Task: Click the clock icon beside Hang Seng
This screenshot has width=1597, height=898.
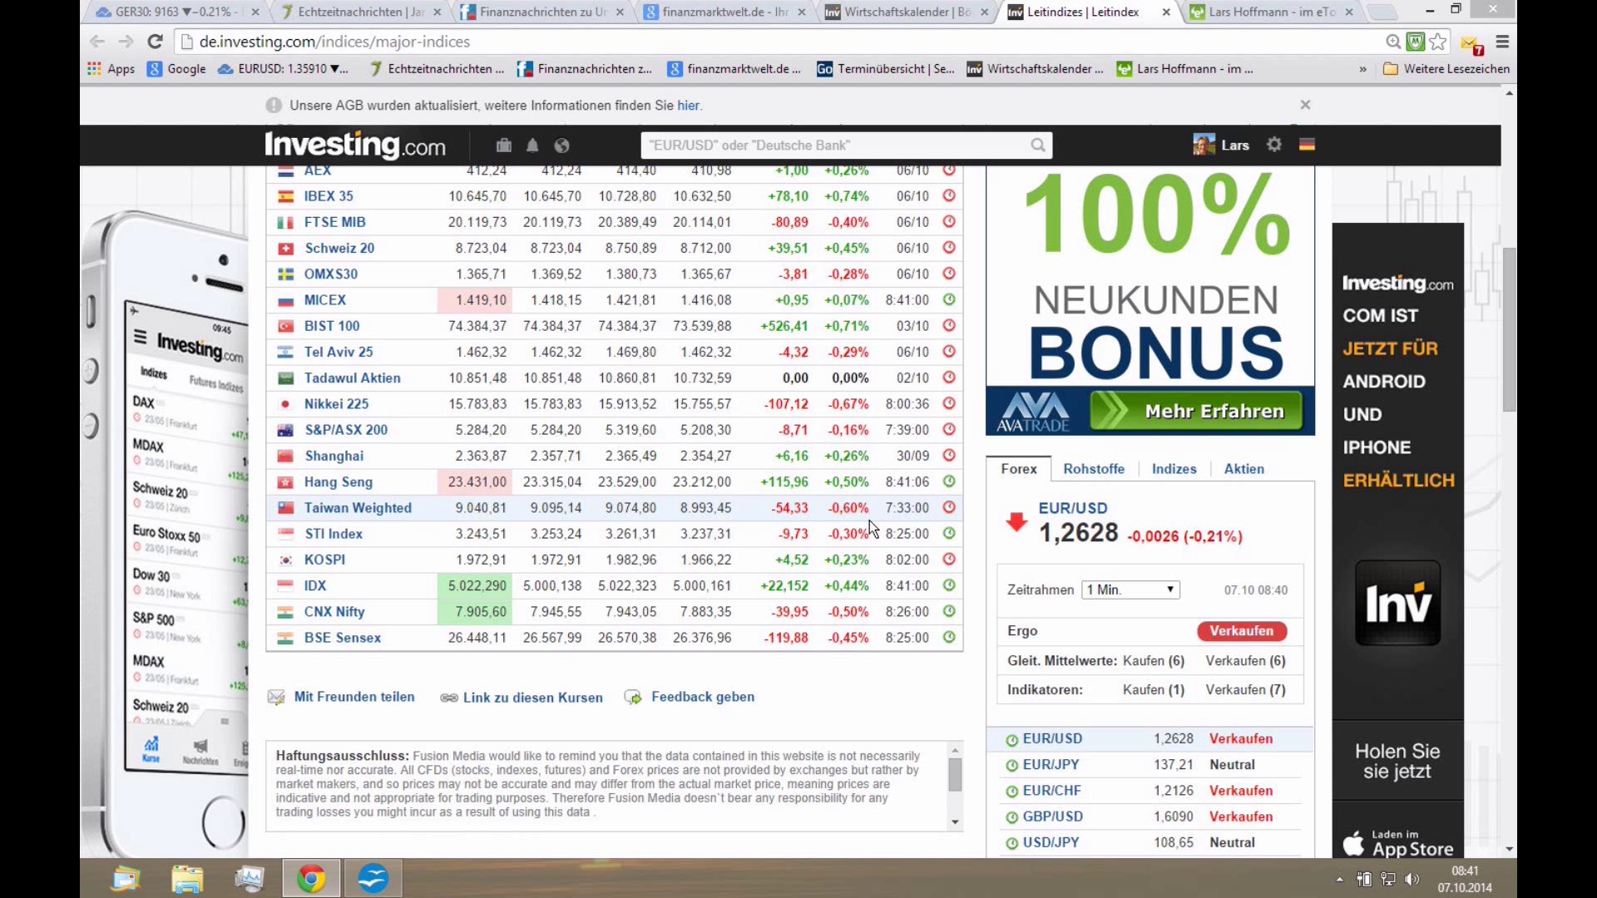Action: (948, 481)
